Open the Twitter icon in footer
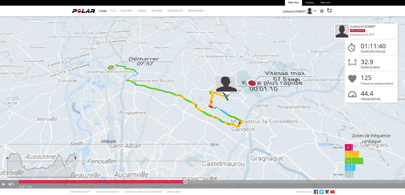 321,192
